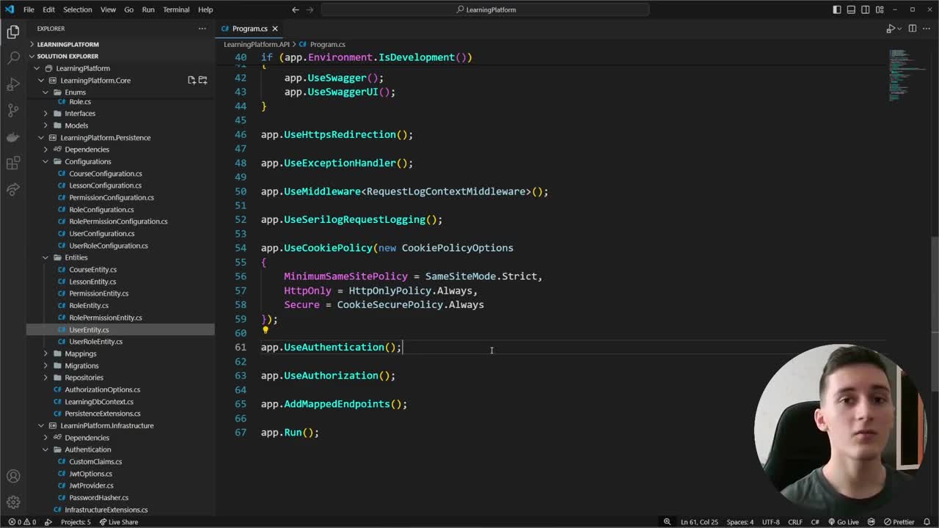939x528 pixels.
Task: Expand the Models folder
Action: [x=45, y=125]
